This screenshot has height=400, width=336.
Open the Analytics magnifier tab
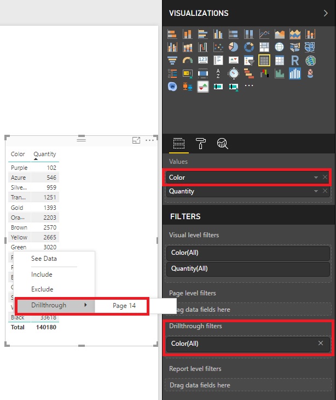click(x=222, y=144)
